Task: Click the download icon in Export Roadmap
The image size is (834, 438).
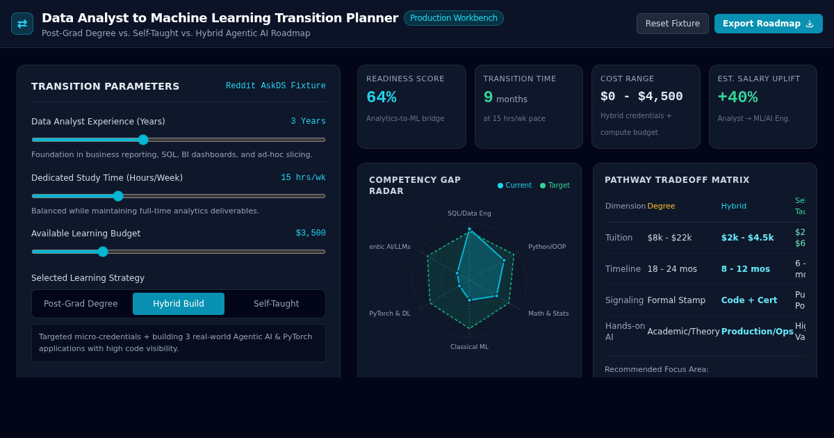Action: 810,24
